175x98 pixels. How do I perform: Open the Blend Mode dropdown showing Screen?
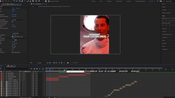pyautogui.click(x=18, y=20)
